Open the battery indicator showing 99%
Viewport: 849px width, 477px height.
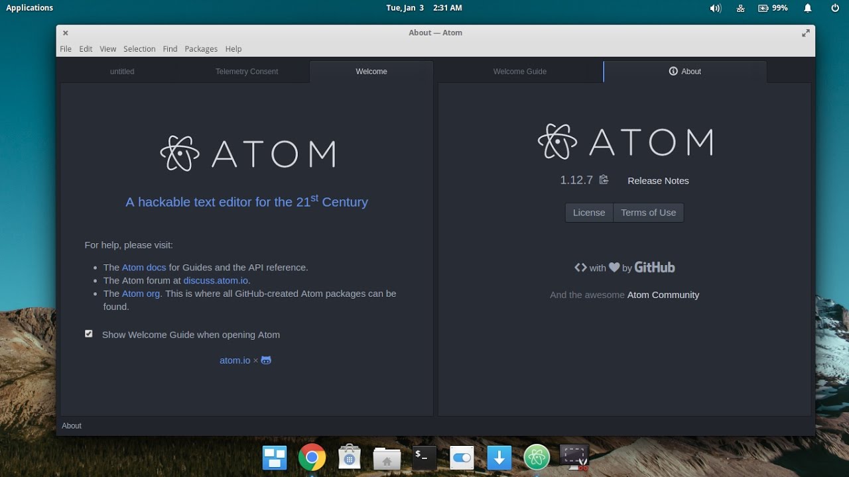(x=773, y=8)
